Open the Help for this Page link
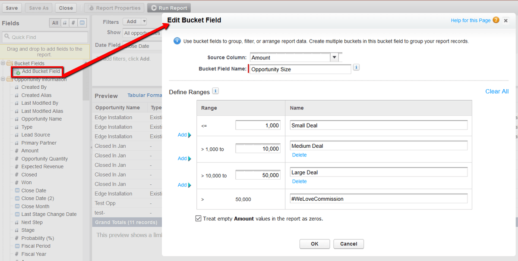This screenshot has width=518, height=261. [x=471, y=20]
